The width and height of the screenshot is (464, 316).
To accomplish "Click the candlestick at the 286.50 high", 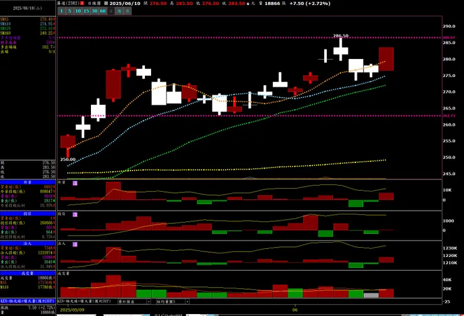I will point(340,50).
